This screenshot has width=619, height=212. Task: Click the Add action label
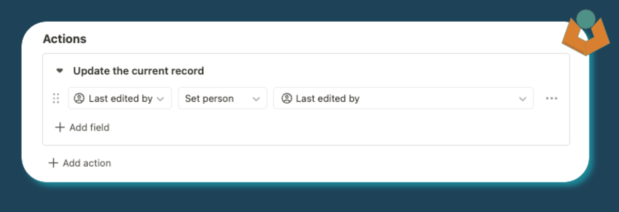[87, 163]
